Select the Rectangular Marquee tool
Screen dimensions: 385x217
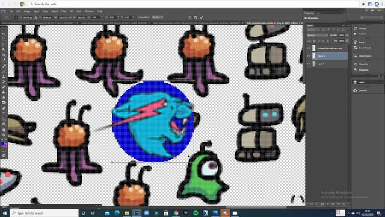4,39
